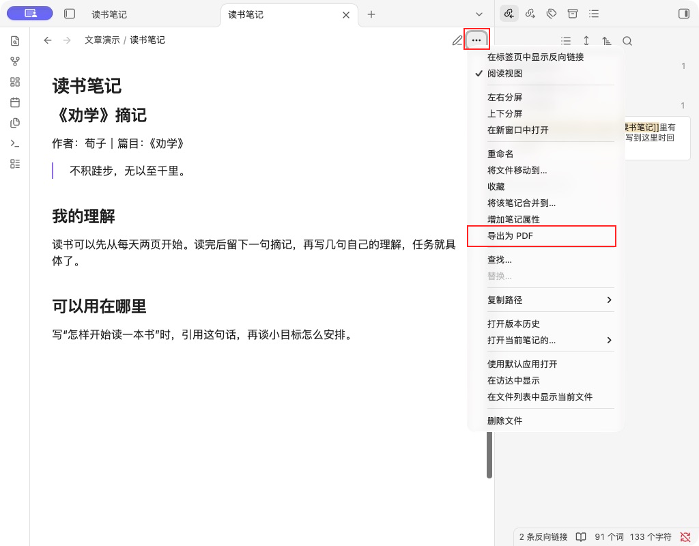The height and width of the screenshot is (546, 699).
Task: Expand the 打开当前笔记的... submenu
Action: (541, 340)
